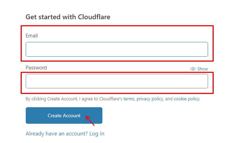Click the Email field label

click(x=32, y=36)
